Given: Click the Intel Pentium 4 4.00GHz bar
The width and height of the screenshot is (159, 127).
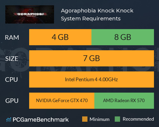Looking at the screenshot, I should 91,79.
